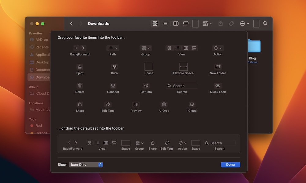Select the Back/Forward item in customization palette
This screenshot has height=183, width=306.
coord(80,50)
